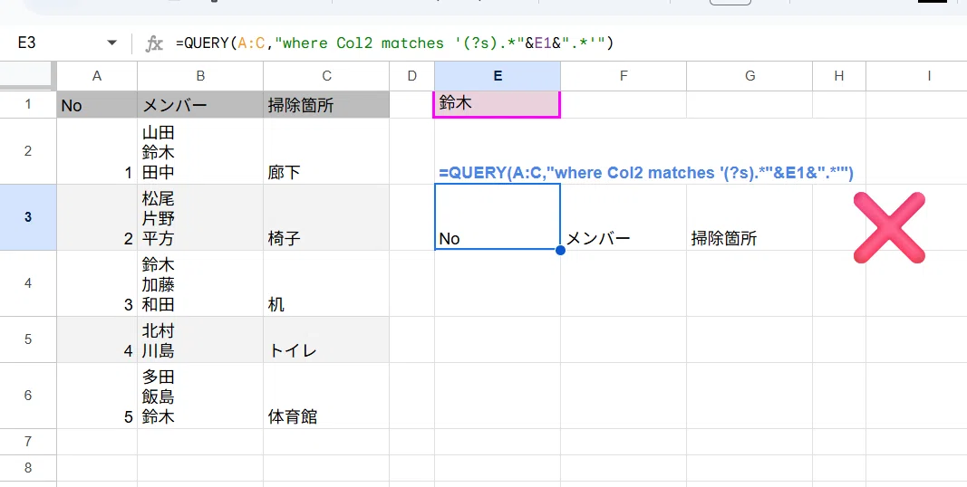Image resolution: width=967 pixels, height=487 pixels.
Task: Select column F header
Action: pyautogui.click(x=624, y=76)
